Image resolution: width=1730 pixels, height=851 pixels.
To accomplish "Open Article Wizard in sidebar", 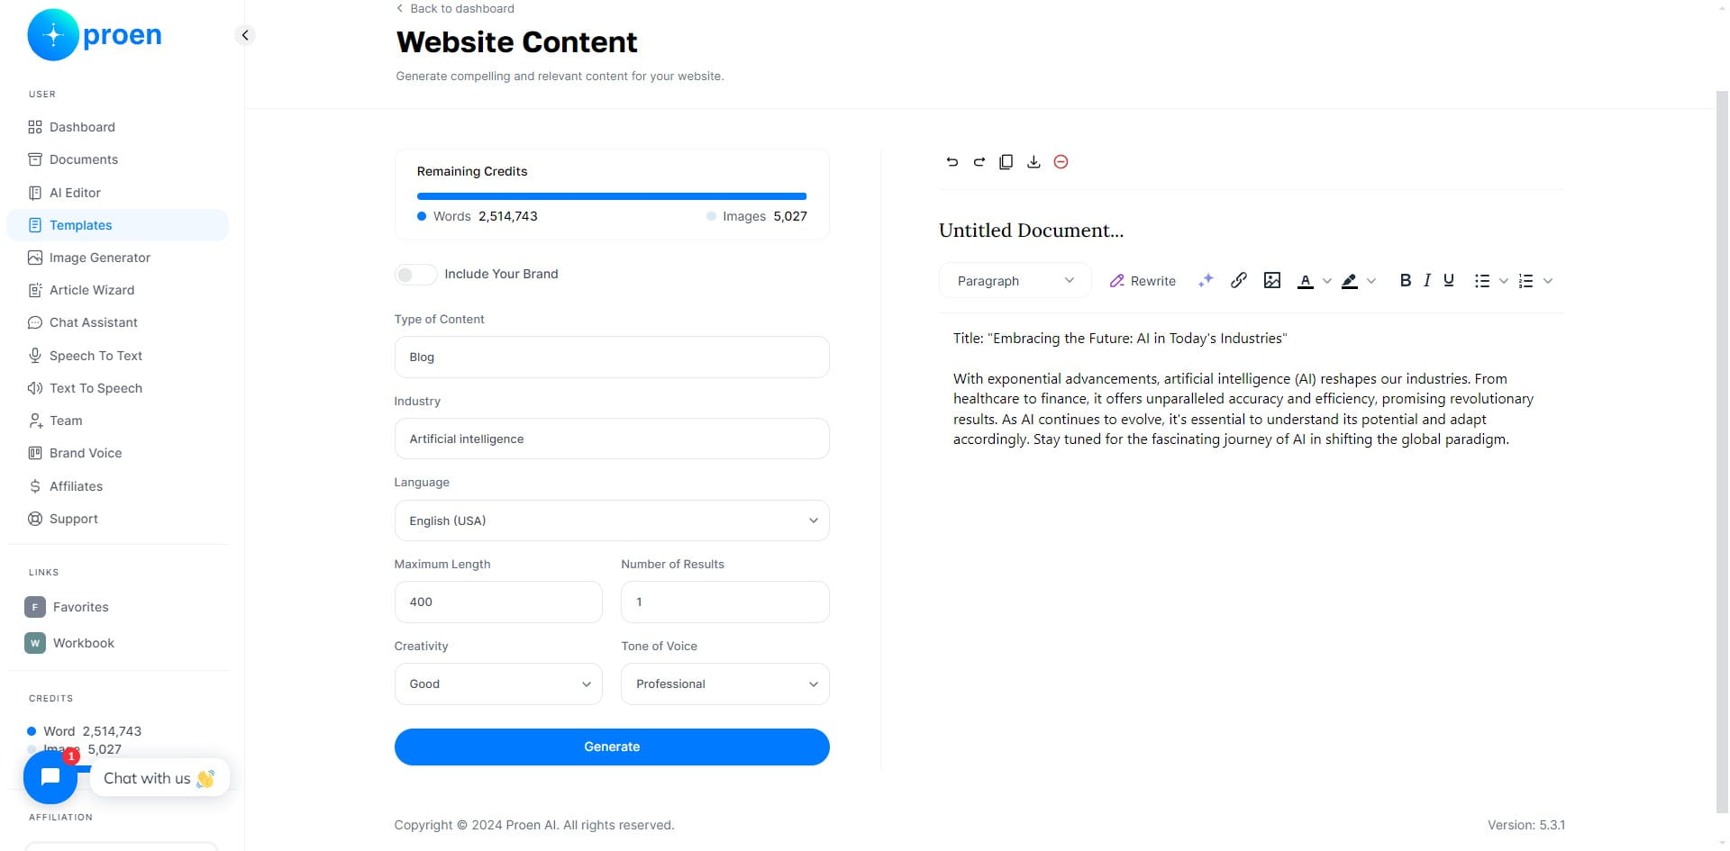I will 117,290.
